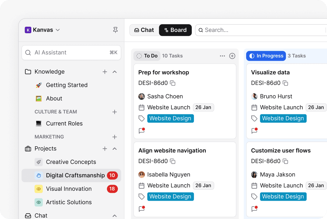This screenshot has height=219, width=327.
Task: Select the Board tab
Action: pos(175,30)
